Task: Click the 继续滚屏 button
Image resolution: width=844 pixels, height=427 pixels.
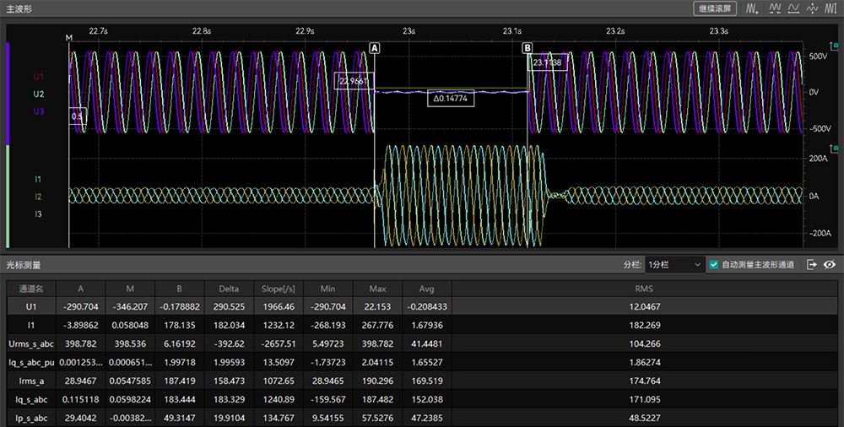Action: [714, 8]
